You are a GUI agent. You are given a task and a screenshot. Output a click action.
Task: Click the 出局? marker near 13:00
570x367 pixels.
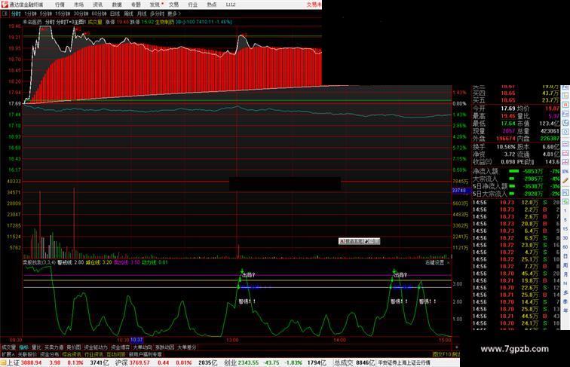[249, 275]
